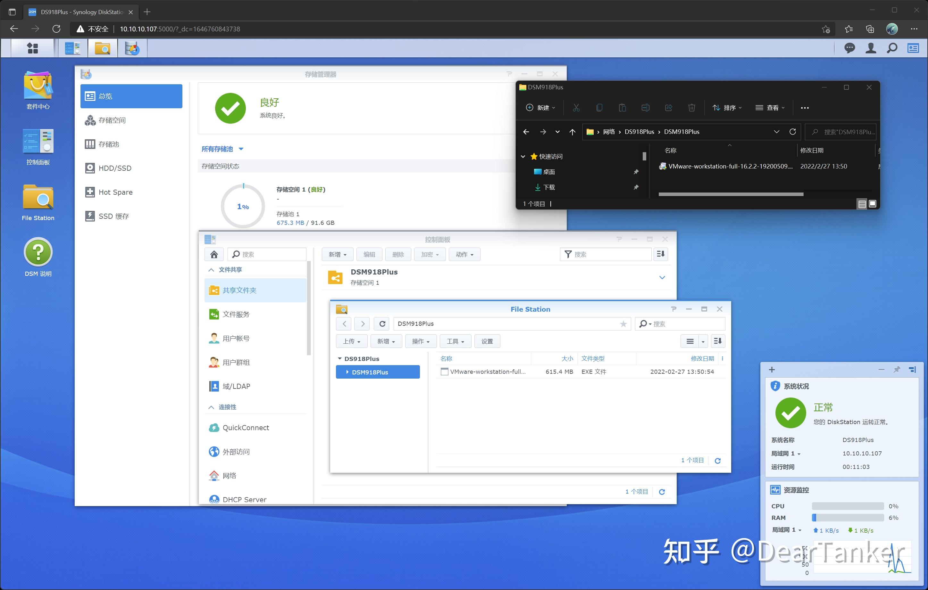Viewport: 928px width, 590px height.
Task: Open the Upload dropdown in File Station
Action: point(351,341)
